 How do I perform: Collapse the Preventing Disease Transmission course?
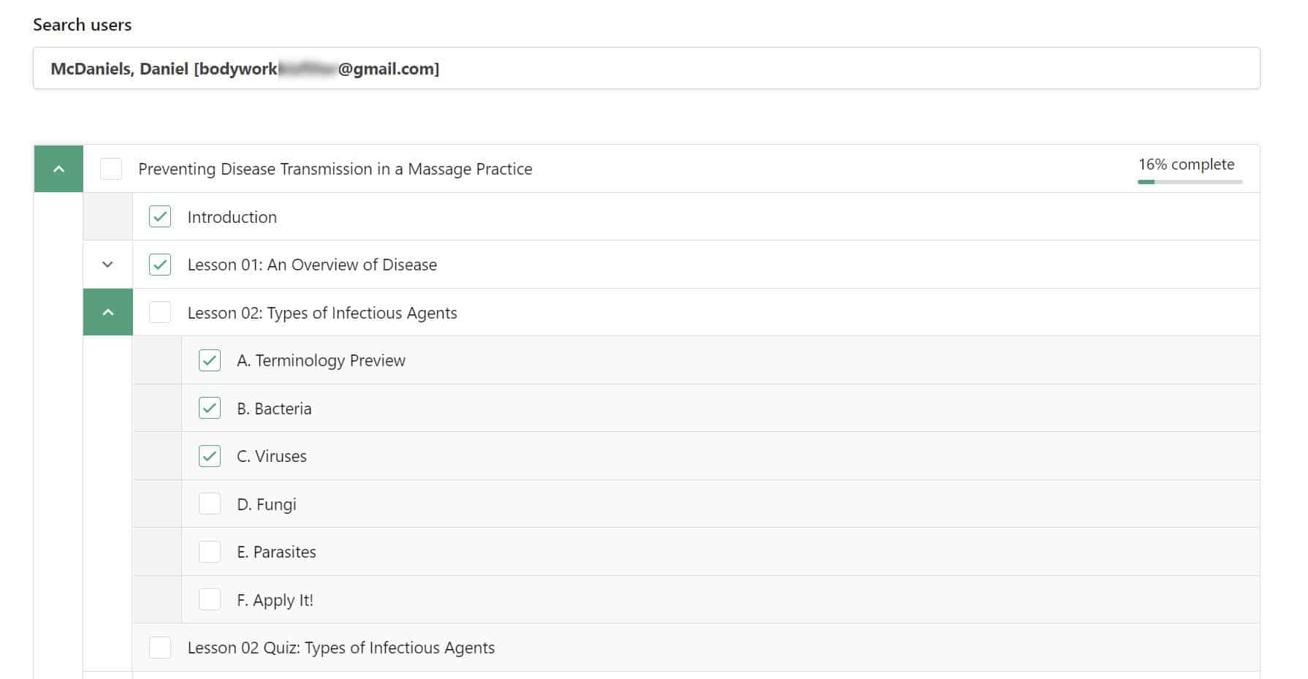pyautogui.click(x=58, y=169)
